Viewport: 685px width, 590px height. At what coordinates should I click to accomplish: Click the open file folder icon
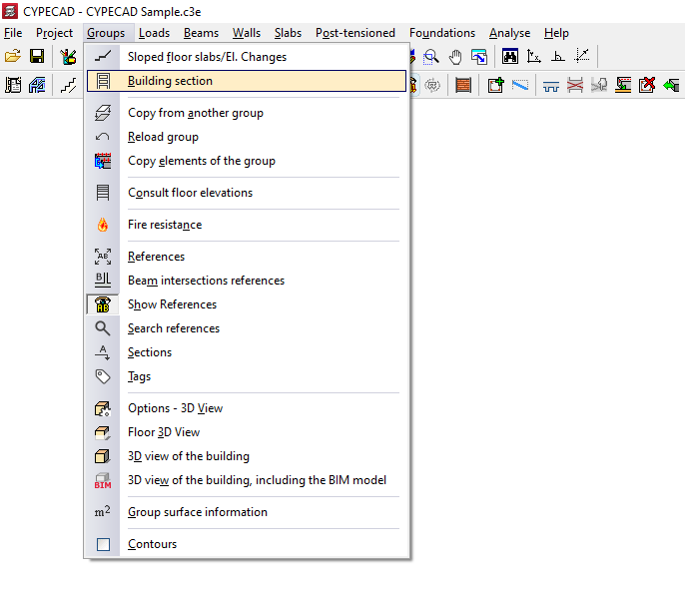(13, 56)
